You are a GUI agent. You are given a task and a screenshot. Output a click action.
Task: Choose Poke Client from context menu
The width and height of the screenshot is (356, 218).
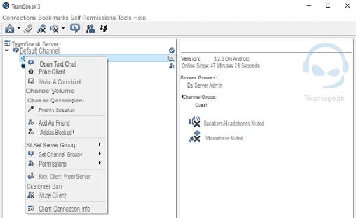point(52,72)
